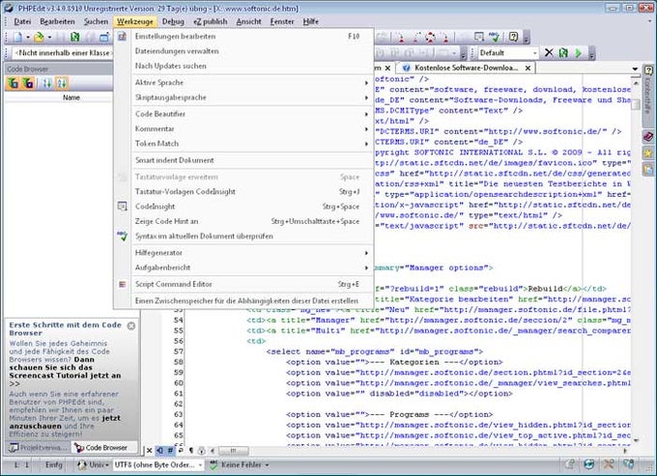Click Syntax im aktuellen Dokument überprüfen
This screenshot has height=476, width=657.
pyautogui.click(x=243, y=236)
